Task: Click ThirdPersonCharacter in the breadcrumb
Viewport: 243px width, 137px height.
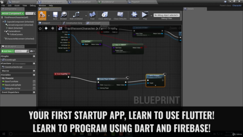Action: (x=79, y=29)
